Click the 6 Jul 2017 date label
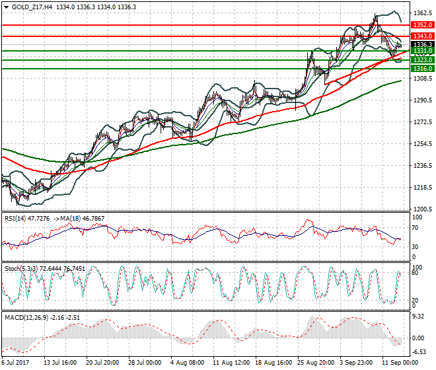The image size is (436, 370). tap(15, 363)
